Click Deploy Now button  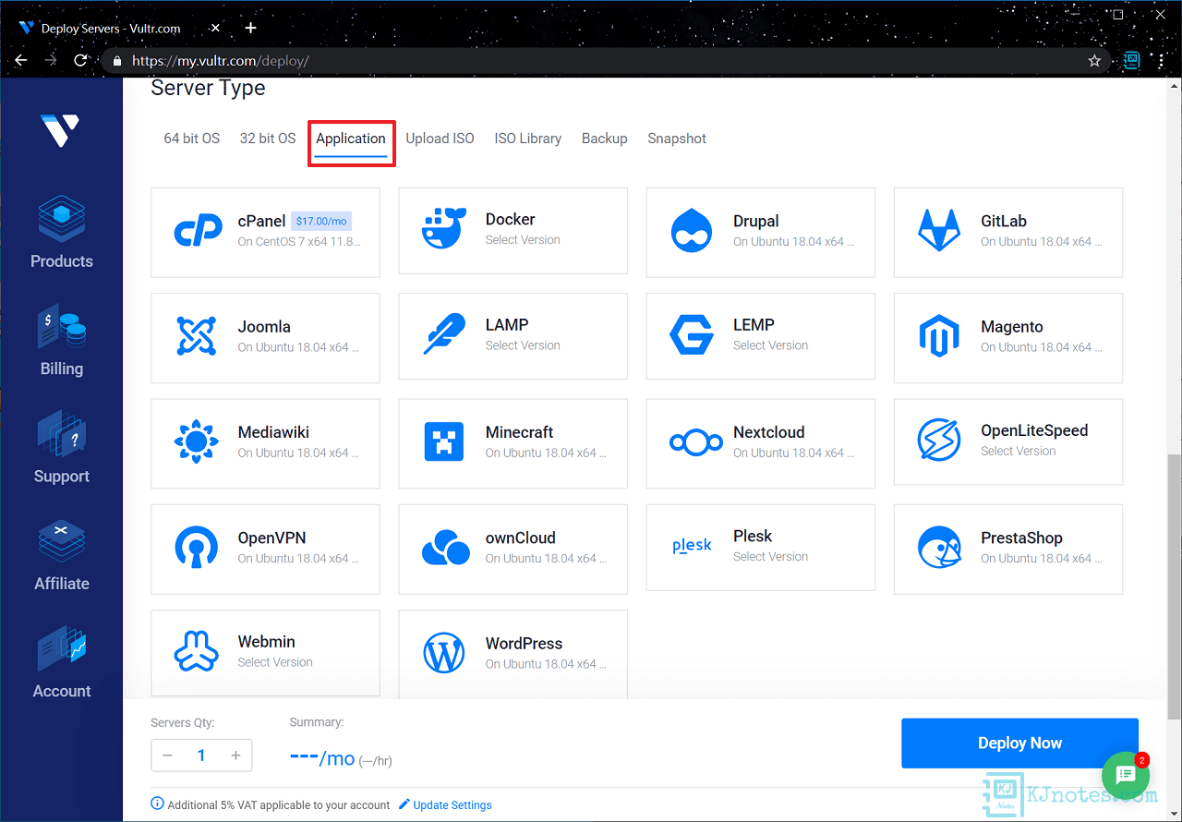1019,743
